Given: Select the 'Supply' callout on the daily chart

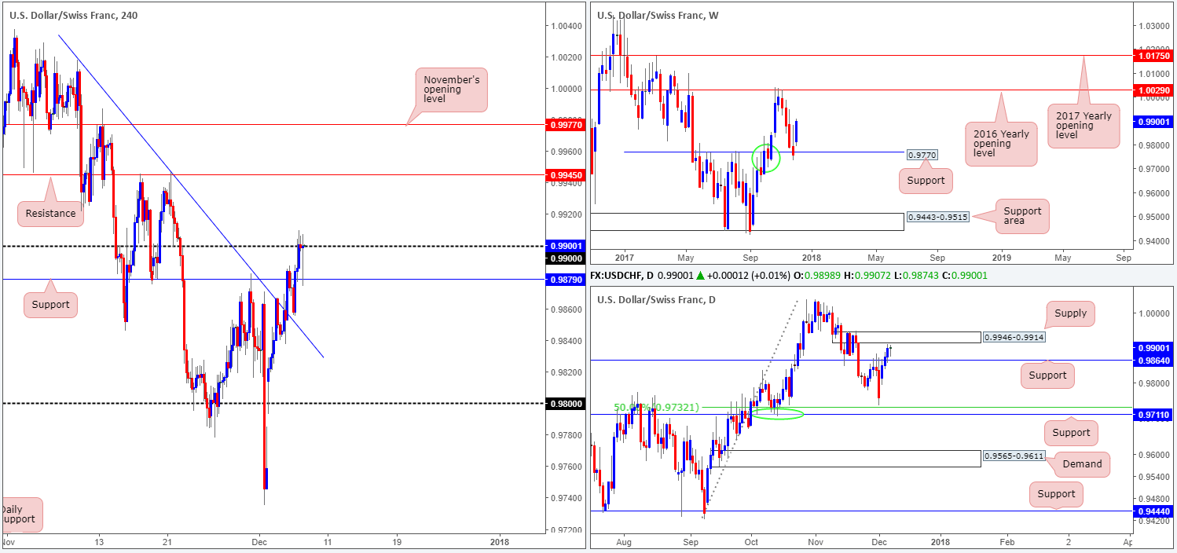Looking at the screenshot, I should tap(1070, 313).
